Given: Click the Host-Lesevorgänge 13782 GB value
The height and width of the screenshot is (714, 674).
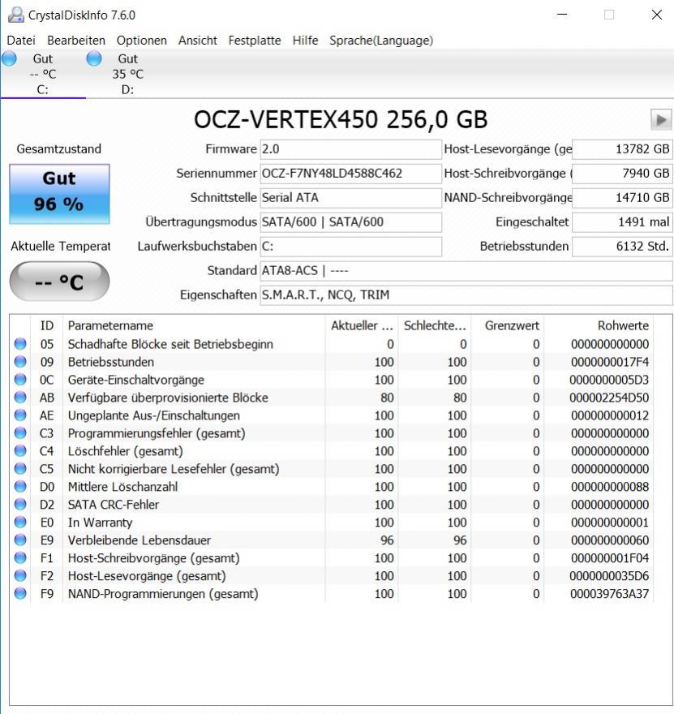Looking at the screenshot, I should (622, 149).
